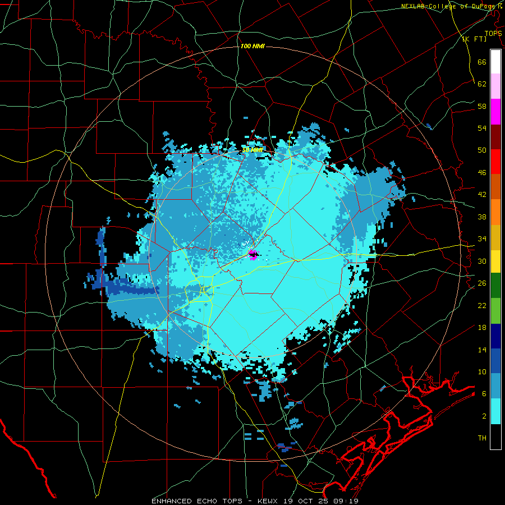Click the 100 NMI range ring label
This screenshot has height=505, width=505.
252,46
